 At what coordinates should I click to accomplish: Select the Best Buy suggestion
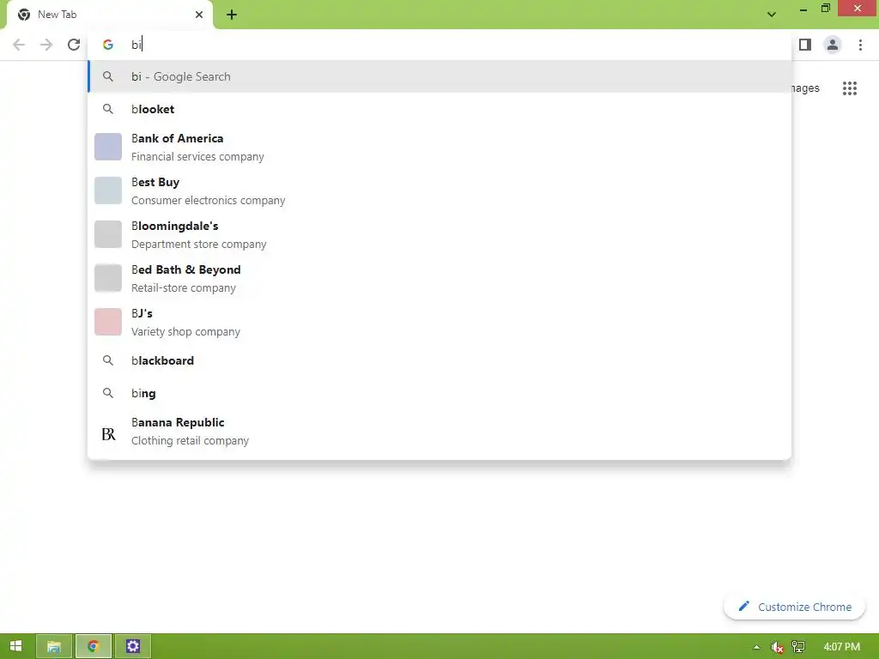[x=439, y=190]
